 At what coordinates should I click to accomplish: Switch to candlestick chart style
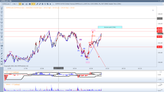[x=23, y=4]
